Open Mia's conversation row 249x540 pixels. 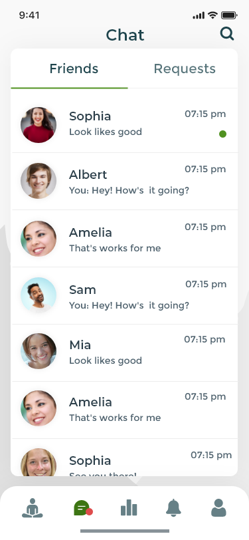125,352
